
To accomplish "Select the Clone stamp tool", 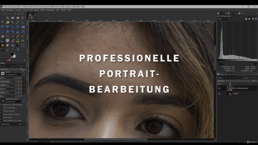I will (18, 40).
